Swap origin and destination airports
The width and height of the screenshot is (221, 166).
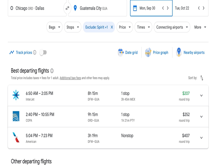(67, 8)
